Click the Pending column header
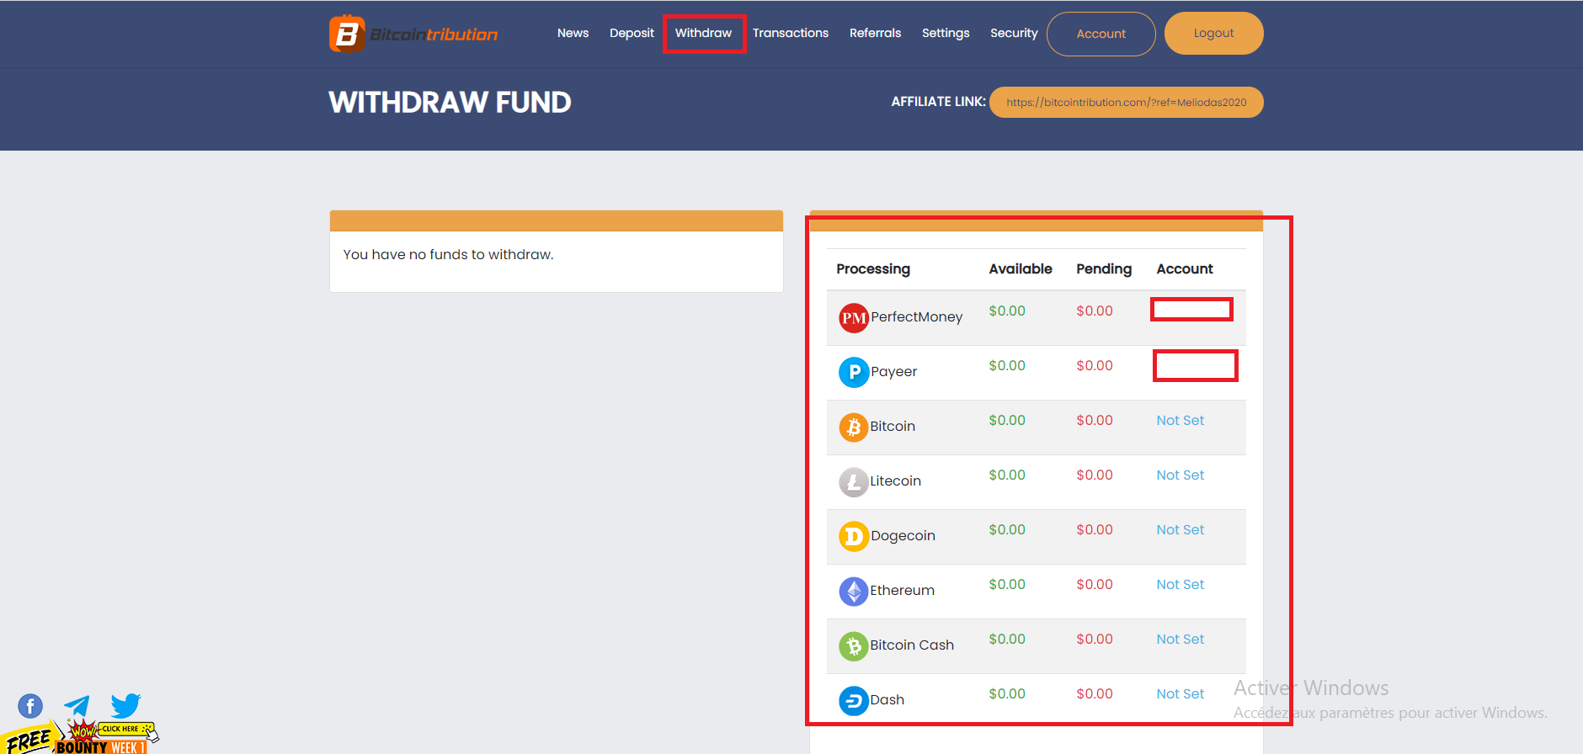Image resolution: width=1583 pixels, height=754 pixels. click(1104, 269)
